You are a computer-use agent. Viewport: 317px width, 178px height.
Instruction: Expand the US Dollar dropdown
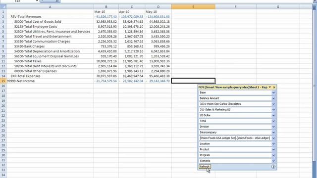(x=273, y=115)
